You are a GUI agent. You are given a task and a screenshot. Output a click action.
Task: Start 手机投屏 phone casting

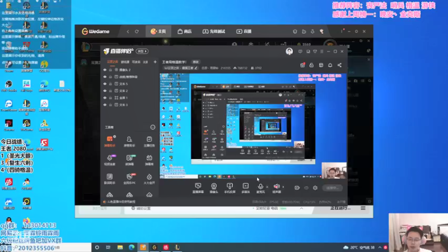pyautogui.click(x=230, y=188)
